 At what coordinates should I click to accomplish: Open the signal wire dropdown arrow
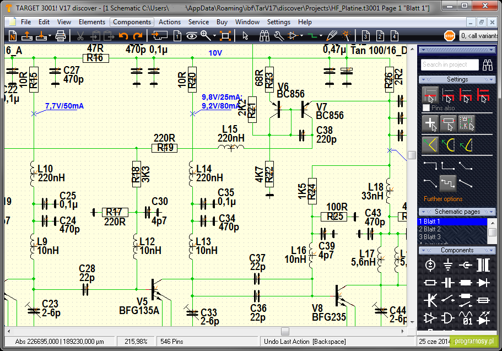tap(321, 36)
